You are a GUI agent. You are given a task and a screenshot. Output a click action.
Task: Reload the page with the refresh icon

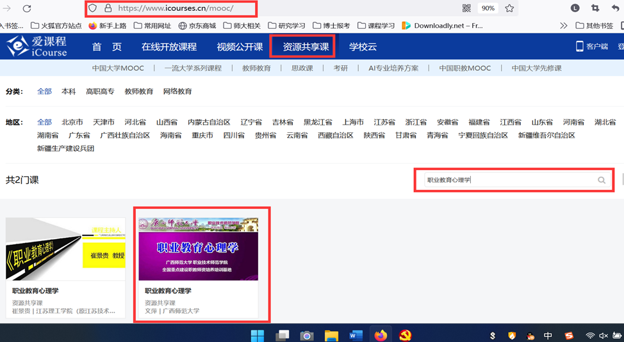(27, 8)
